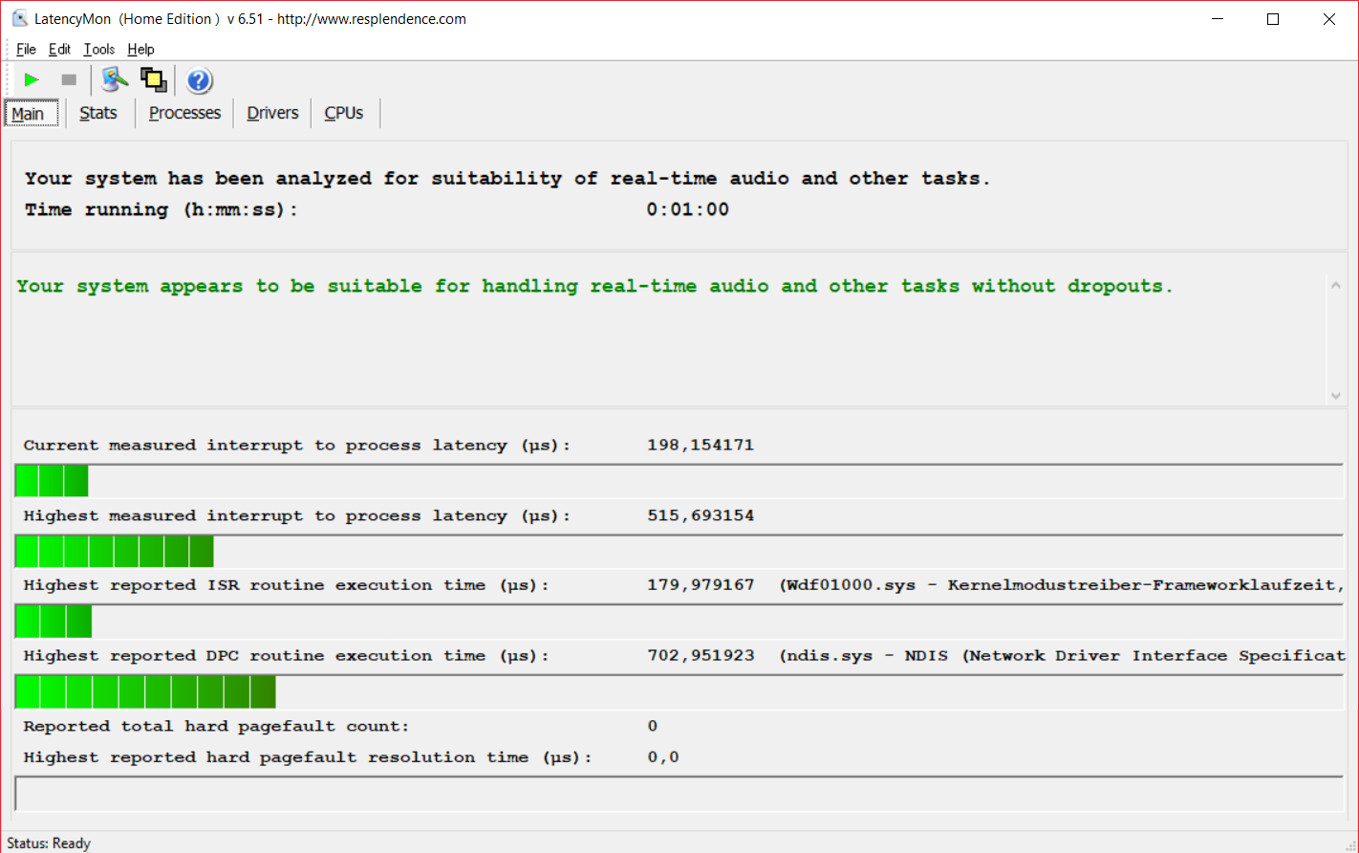Click 'Highest reported DPC routine execution time' label
The image size is (1359, 853).
coord(286,656)
